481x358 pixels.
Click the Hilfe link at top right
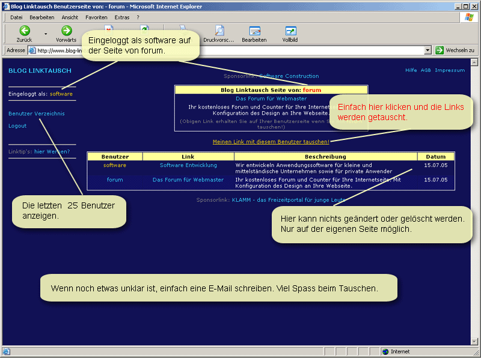[x=411, y=70]
